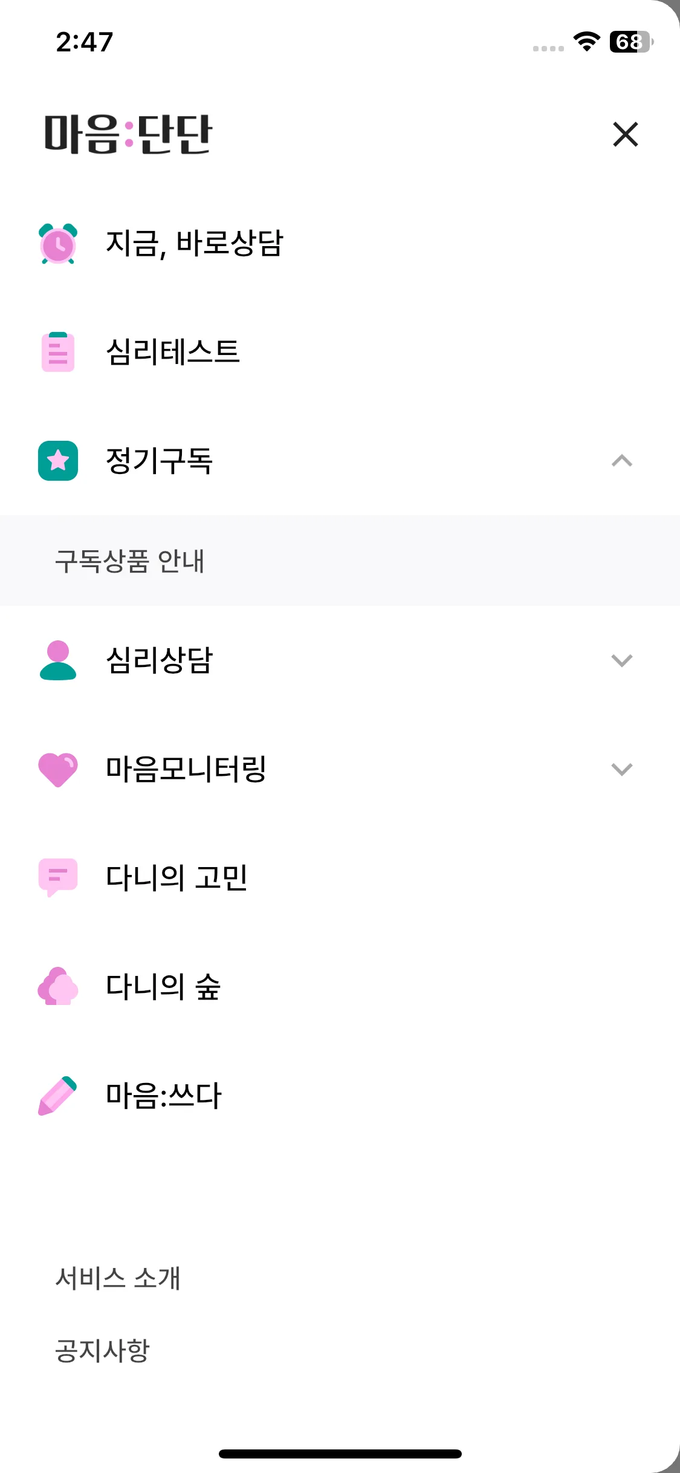The width and height of the screenshot is (680, 1473).
Task: Tap the pink tree 다니의 숲 icon
Action: coord(58,986)
